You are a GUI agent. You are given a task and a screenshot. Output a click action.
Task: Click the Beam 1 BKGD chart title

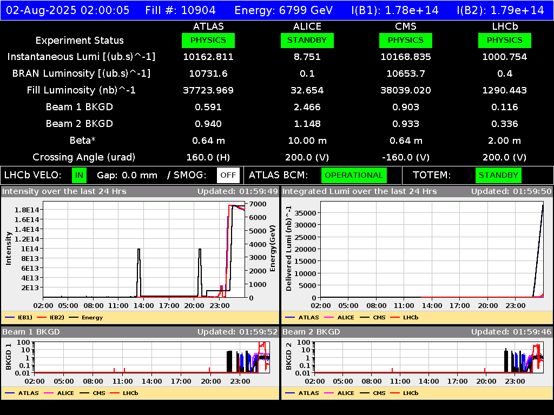[x=31, y=332]
